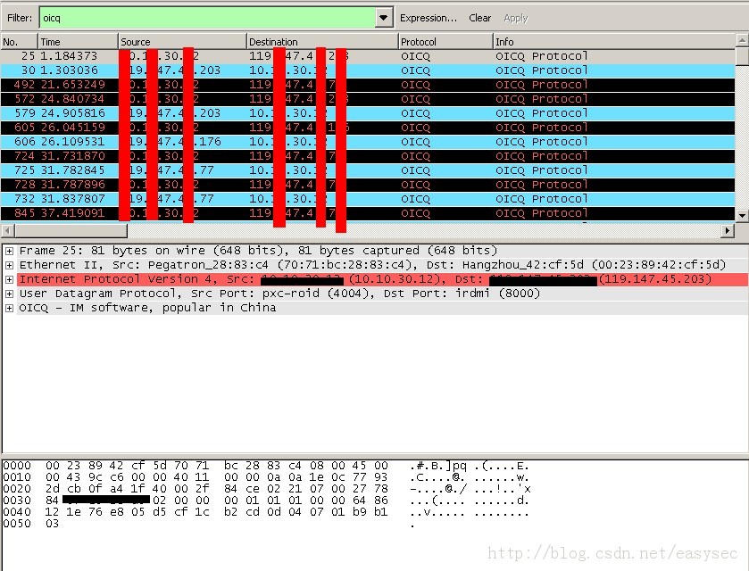
Task: Select packet 606 at time 26.109531
Action: [x=368, y=142]
